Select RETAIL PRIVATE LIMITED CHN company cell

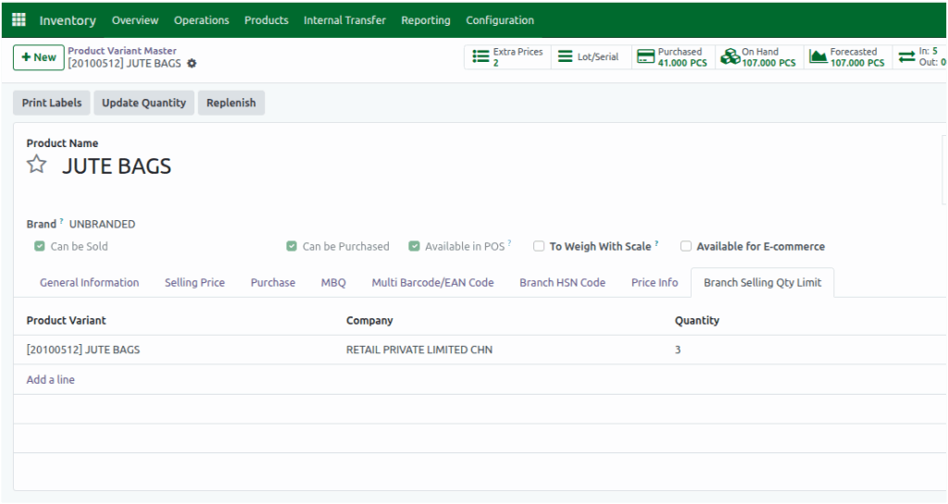pos(419,350)
